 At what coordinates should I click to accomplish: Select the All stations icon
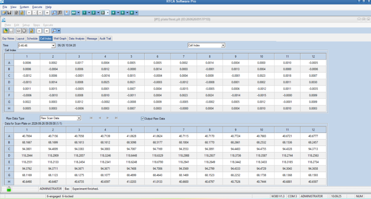click(x=74, y=13)
